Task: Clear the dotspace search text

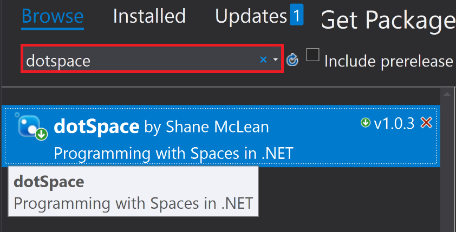Action: pyautogui.click(x=263, y=59)
